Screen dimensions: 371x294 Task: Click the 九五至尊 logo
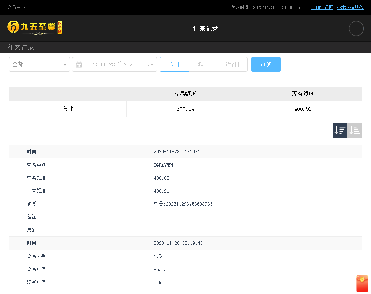[35, 28]
